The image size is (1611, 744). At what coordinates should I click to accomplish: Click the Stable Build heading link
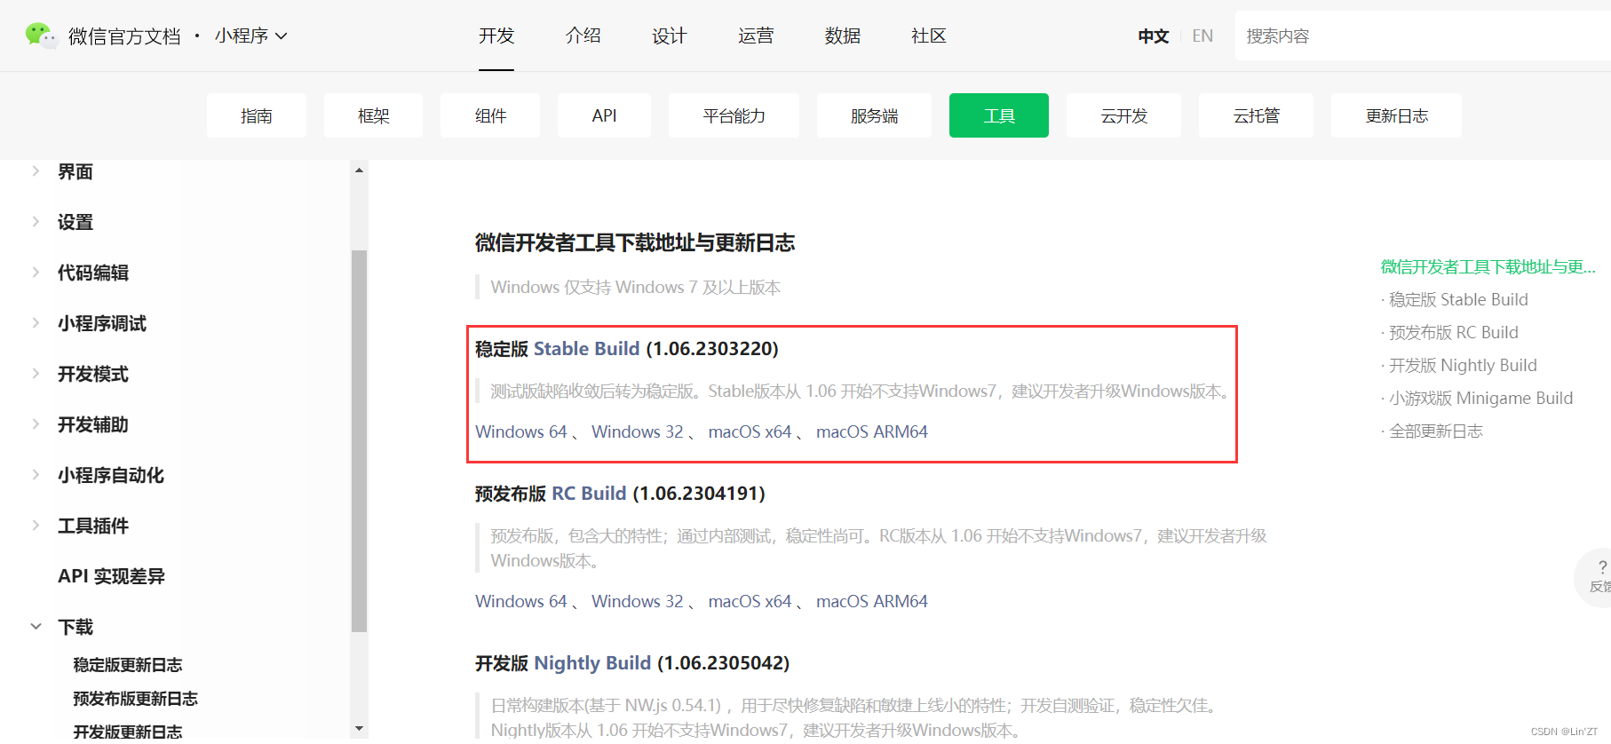point(586,348)
